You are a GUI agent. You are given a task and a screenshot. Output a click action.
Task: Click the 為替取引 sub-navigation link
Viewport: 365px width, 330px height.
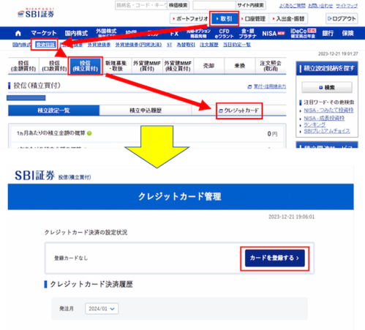pyautogui.click(x=186, y=45)
